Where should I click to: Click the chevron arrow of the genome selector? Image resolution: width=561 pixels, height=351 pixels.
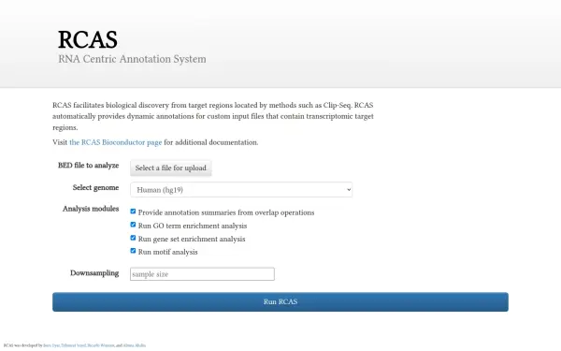[349, 189]
